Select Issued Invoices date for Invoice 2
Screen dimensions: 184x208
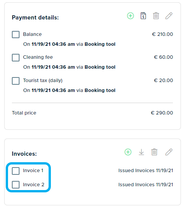point(146,185)
